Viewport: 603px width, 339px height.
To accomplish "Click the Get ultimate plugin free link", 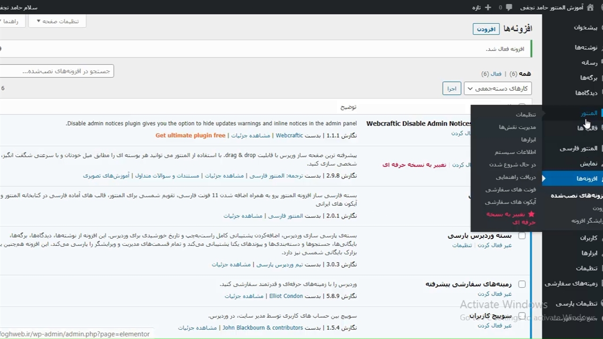I will pos(190,136).
